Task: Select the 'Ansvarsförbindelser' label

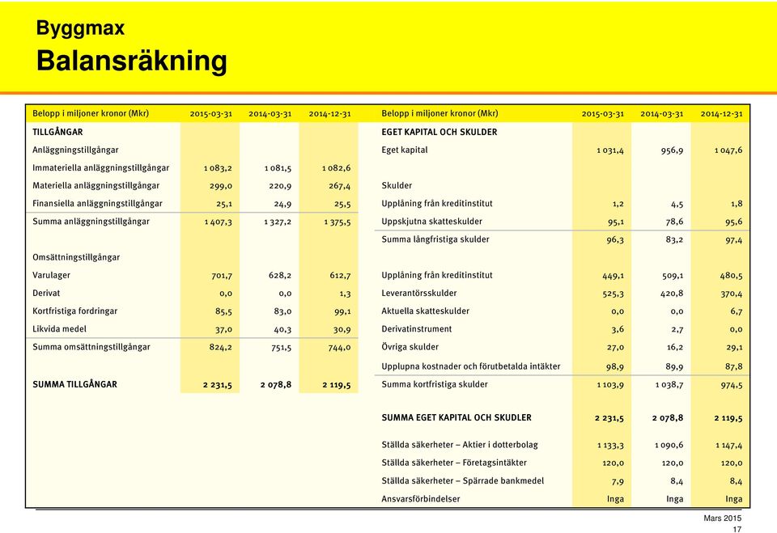Action: 420,499
